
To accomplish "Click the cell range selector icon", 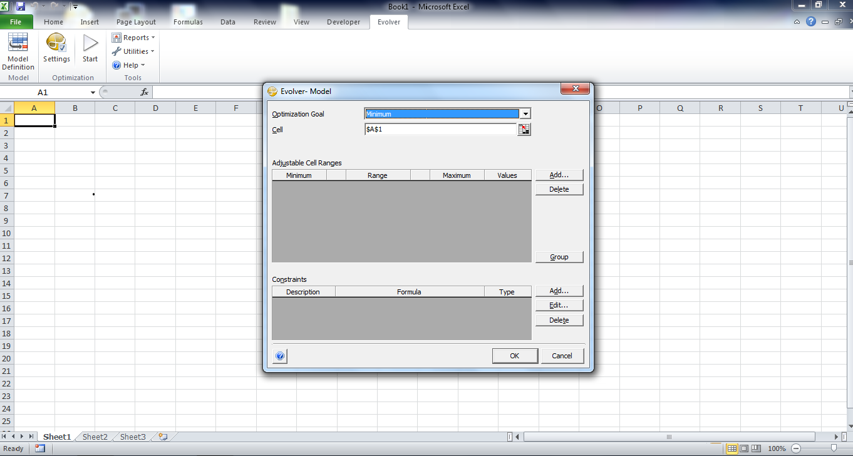I will (x=524, y=129).
